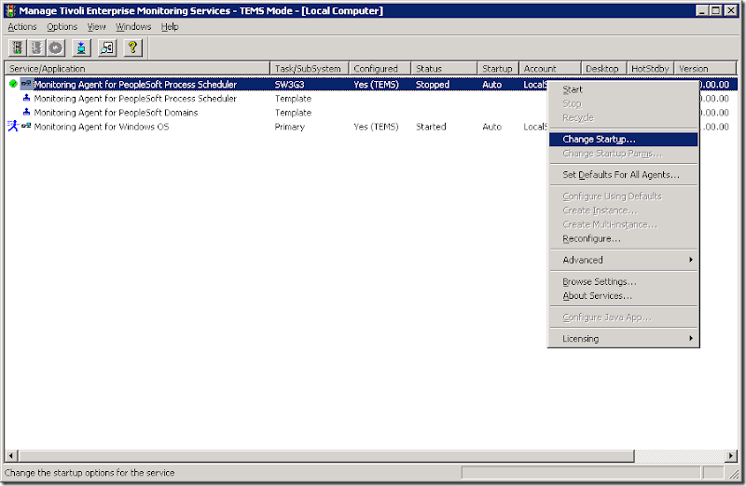The image size is (746, 486).
Task: Choose About Services... in the context menu
Action: (623, 295)
